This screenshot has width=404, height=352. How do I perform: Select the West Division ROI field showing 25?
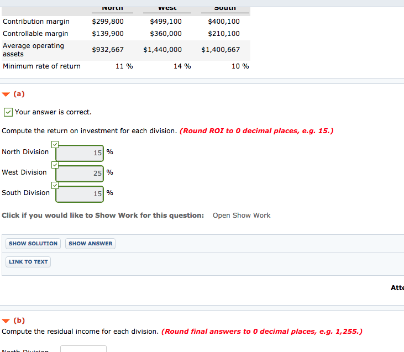pos(80,174)
